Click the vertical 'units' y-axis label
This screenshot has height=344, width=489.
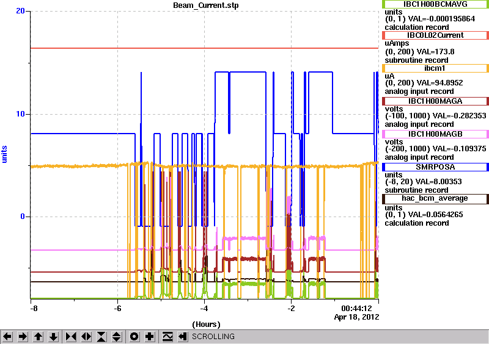pyautogui.click(x=4, y=154)
